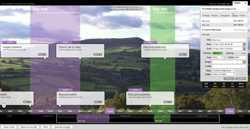250x130 pixels.
Task: Click the Save to file button
Action: pos(9,127)
